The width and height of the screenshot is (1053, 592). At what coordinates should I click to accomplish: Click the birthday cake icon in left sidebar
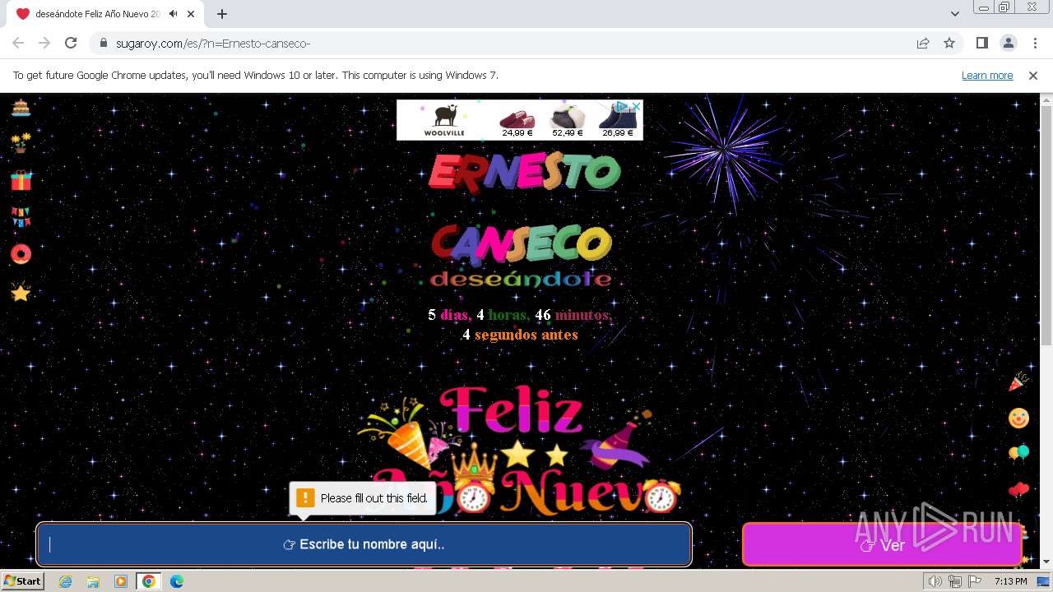21,107
